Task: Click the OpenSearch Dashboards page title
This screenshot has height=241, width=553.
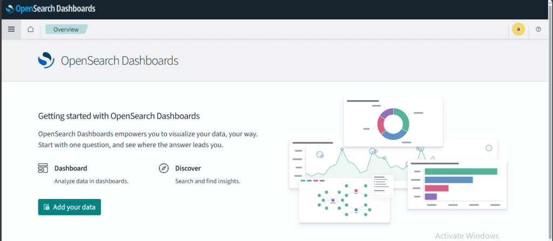Action: pos(119,60)
